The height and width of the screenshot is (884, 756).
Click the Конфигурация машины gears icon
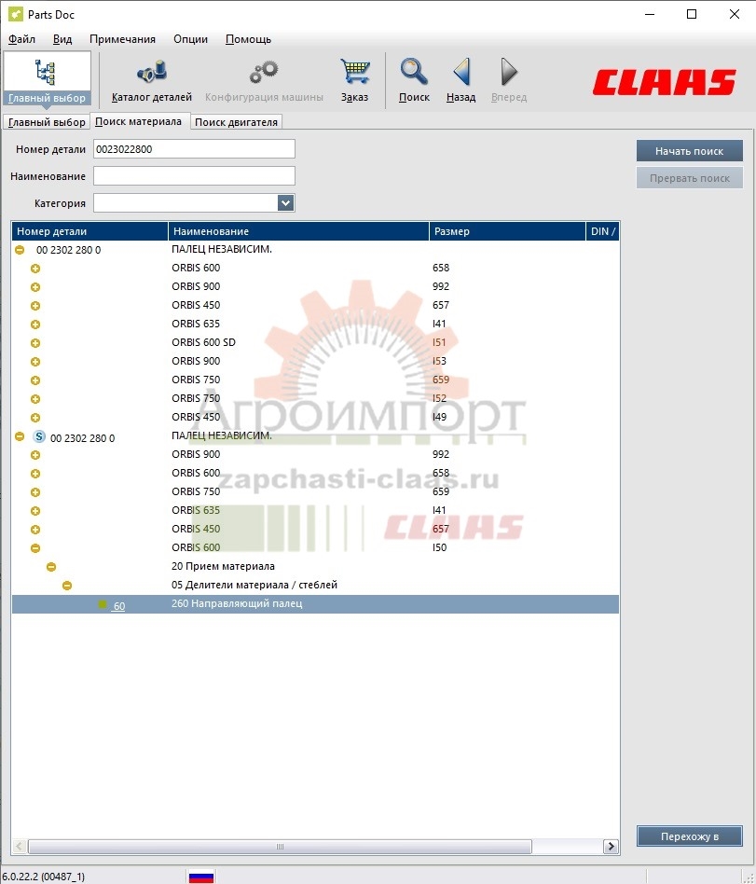264,72
